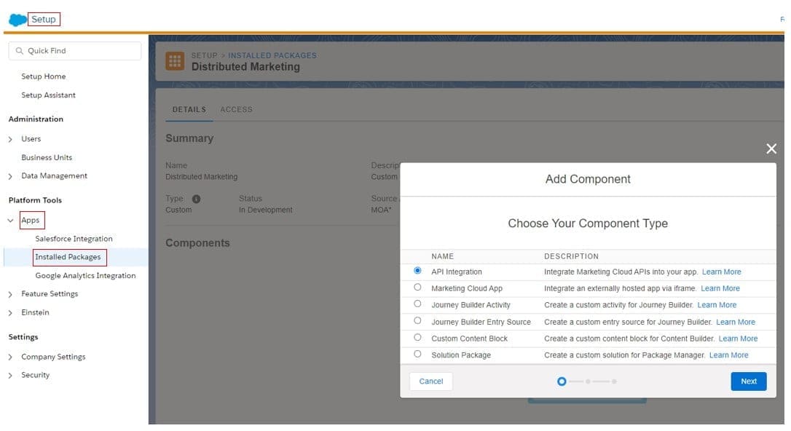Click Next in Add Component dialog
Screen dimensions: 791x431
point(748,381)
